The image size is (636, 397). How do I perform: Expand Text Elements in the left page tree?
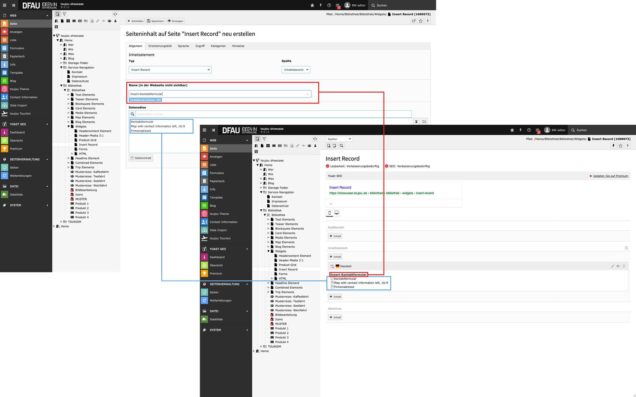click(69, 95)
